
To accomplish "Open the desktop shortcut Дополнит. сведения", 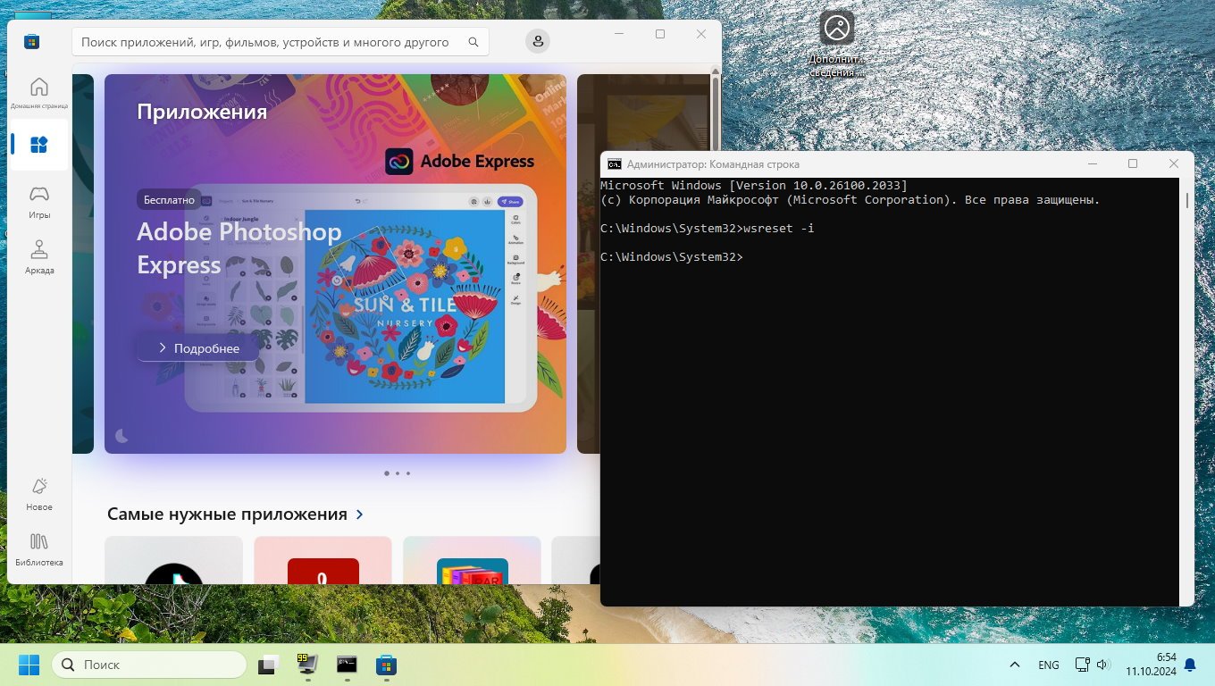I will [837, 44].
